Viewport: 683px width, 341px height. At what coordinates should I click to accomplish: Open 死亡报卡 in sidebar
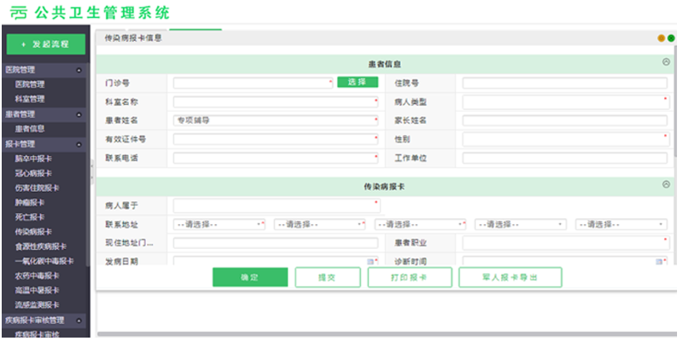pos(30,217)
